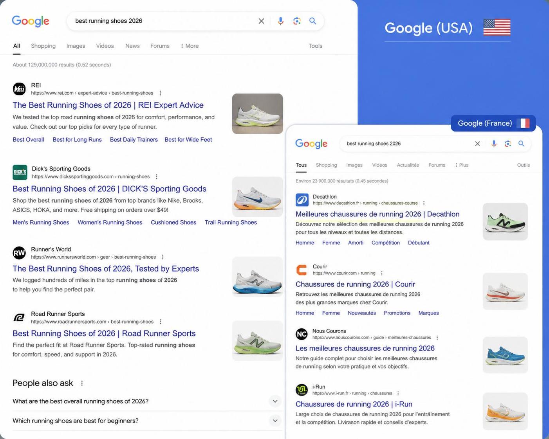The width and height of the screenshot is (549, 439).
Task: Open 'Meilleures chaussures de running 2026 | Decathlon'
Action: pos(377,214)
